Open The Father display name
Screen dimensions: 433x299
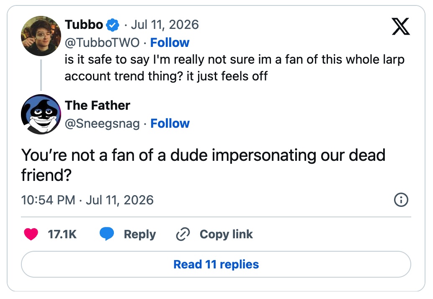[x=98, y=106]
